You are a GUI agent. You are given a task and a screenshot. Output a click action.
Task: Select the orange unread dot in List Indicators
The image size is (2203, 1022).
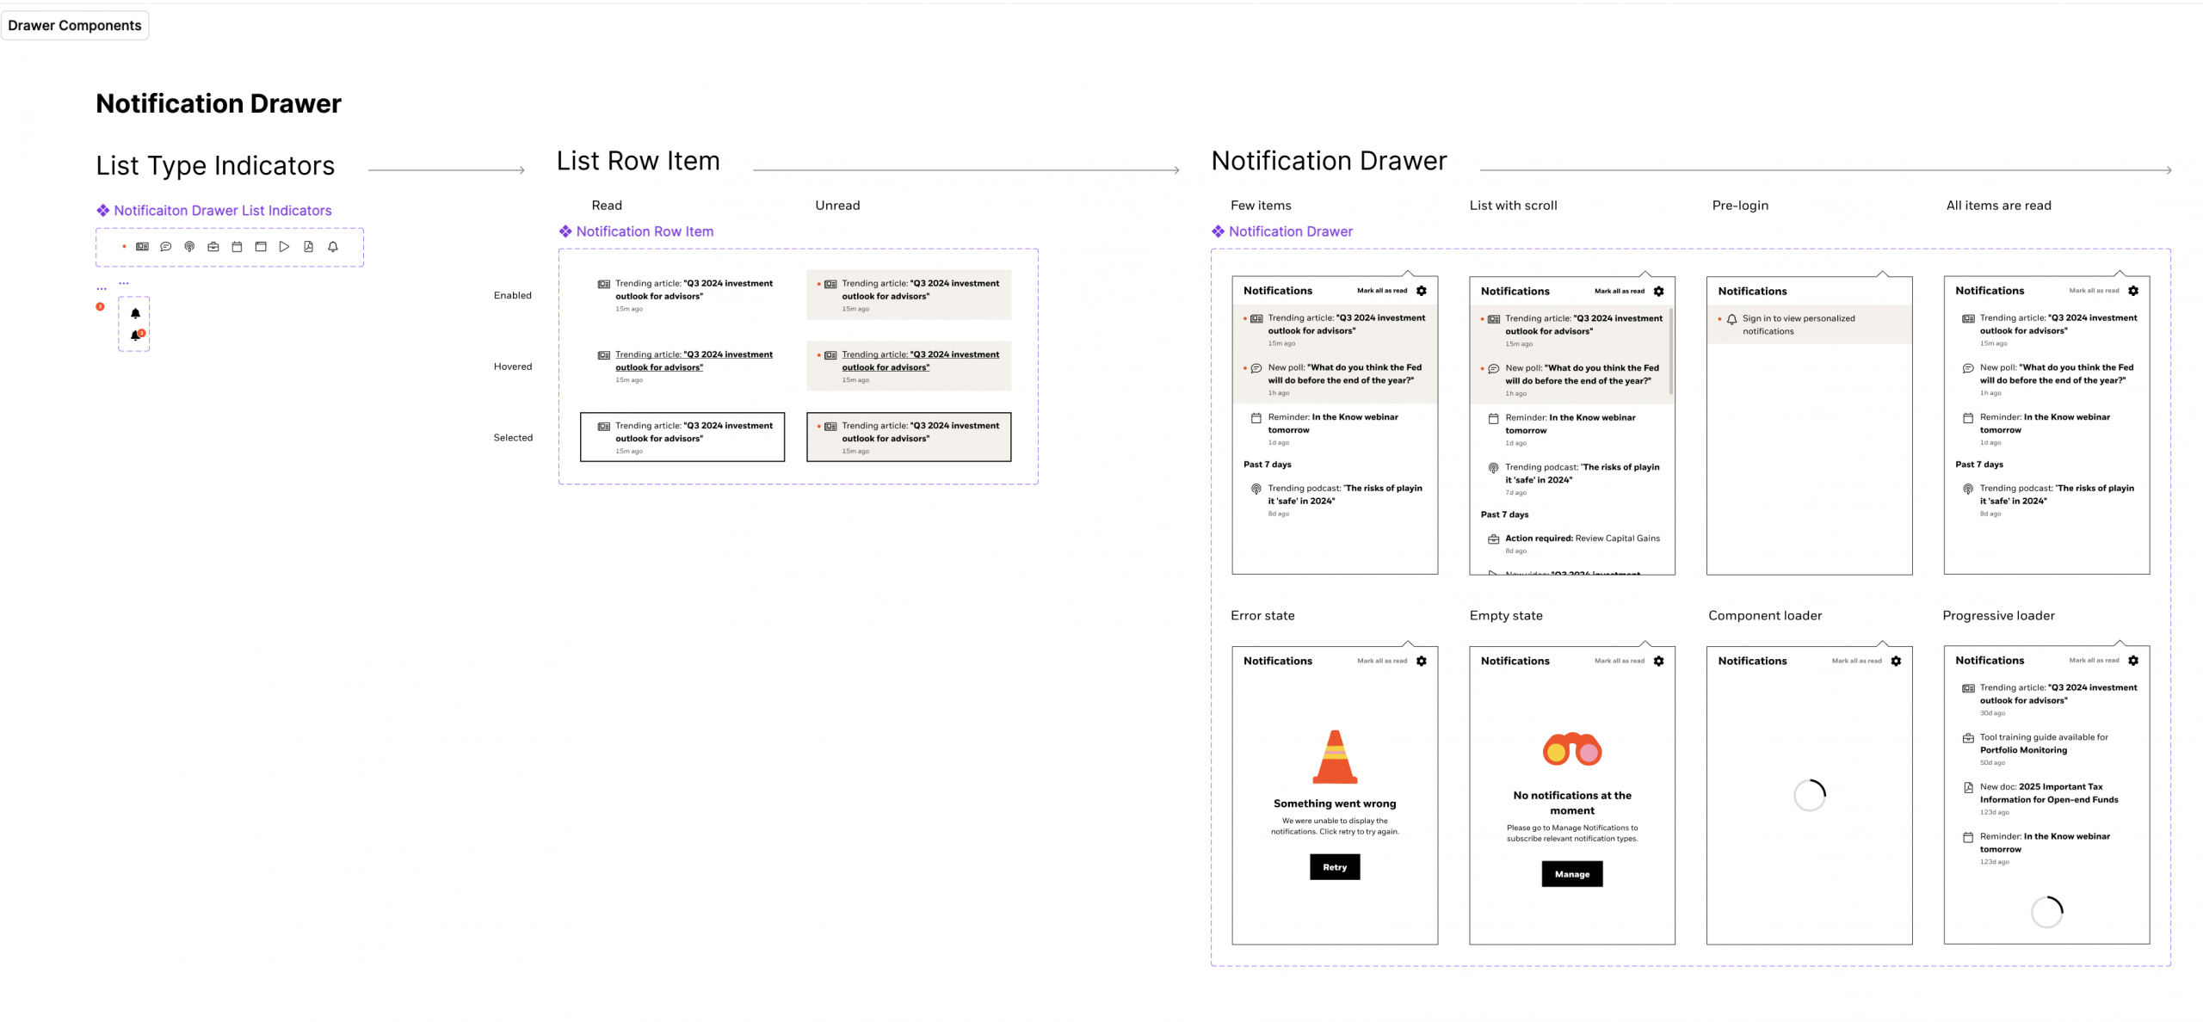[x=124, y=247]
